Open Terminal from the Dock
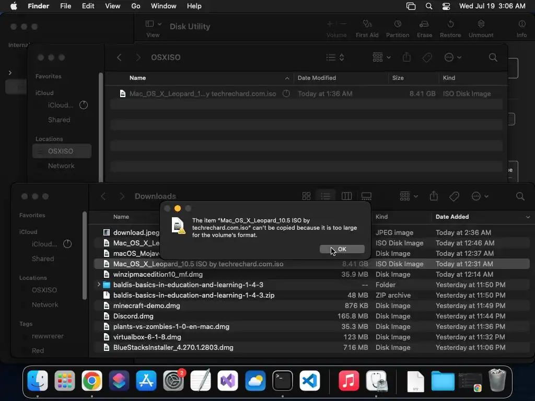The image size is (535, 401). tap(283, 381)
